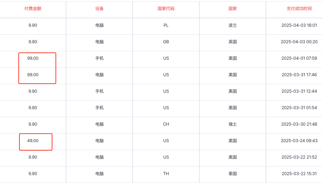Click the 设备 column header

coord(99,9)
